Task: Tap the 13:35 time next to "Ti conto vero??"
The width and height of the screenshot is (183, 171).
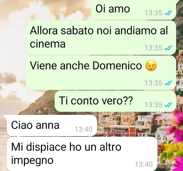Action: tap(154, 105)
